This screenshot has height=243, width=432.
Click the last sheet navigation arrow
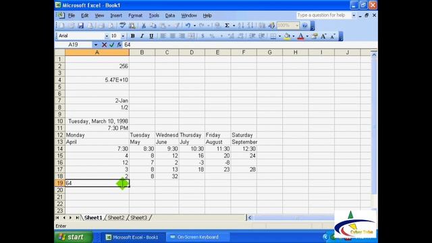click(x=77, y=217)
